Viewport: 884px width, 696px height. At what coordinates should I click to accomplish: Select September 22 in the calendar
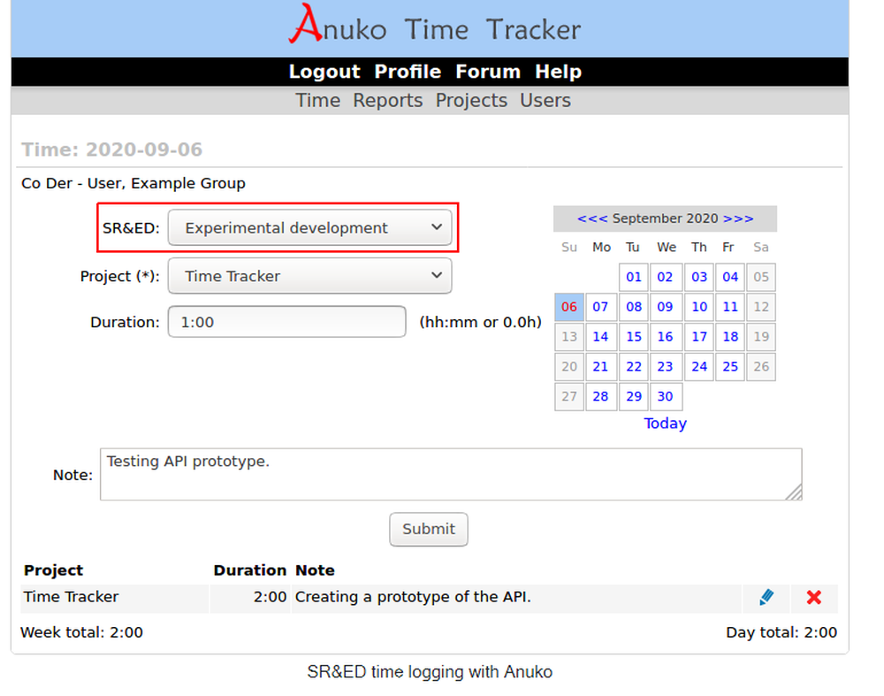click(x=634, y=367)
